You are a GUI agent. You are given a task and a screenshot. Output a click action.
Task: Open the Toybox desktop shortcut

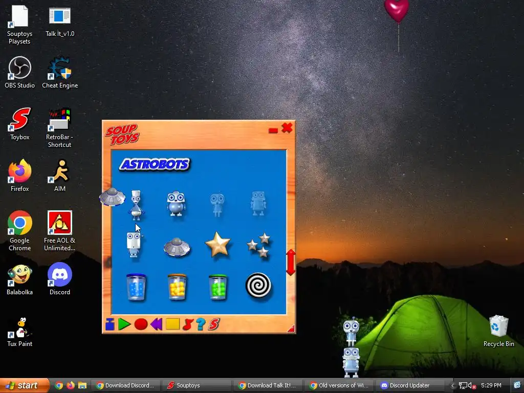coord(20,124)
